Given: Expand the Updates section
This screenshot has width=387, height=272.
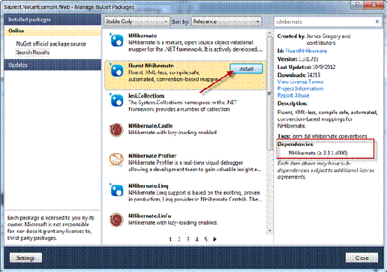Looking at the screenshot, I should pyautogui.click(x=52, y=65).
